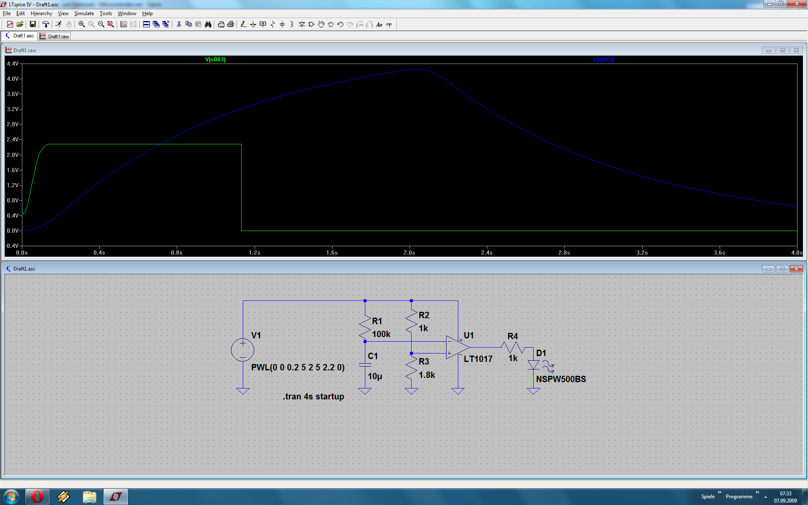Click the Cut scissors tool
Viewport: 808px width, 505px height.
pyautogui.click(x=179, y=24)
